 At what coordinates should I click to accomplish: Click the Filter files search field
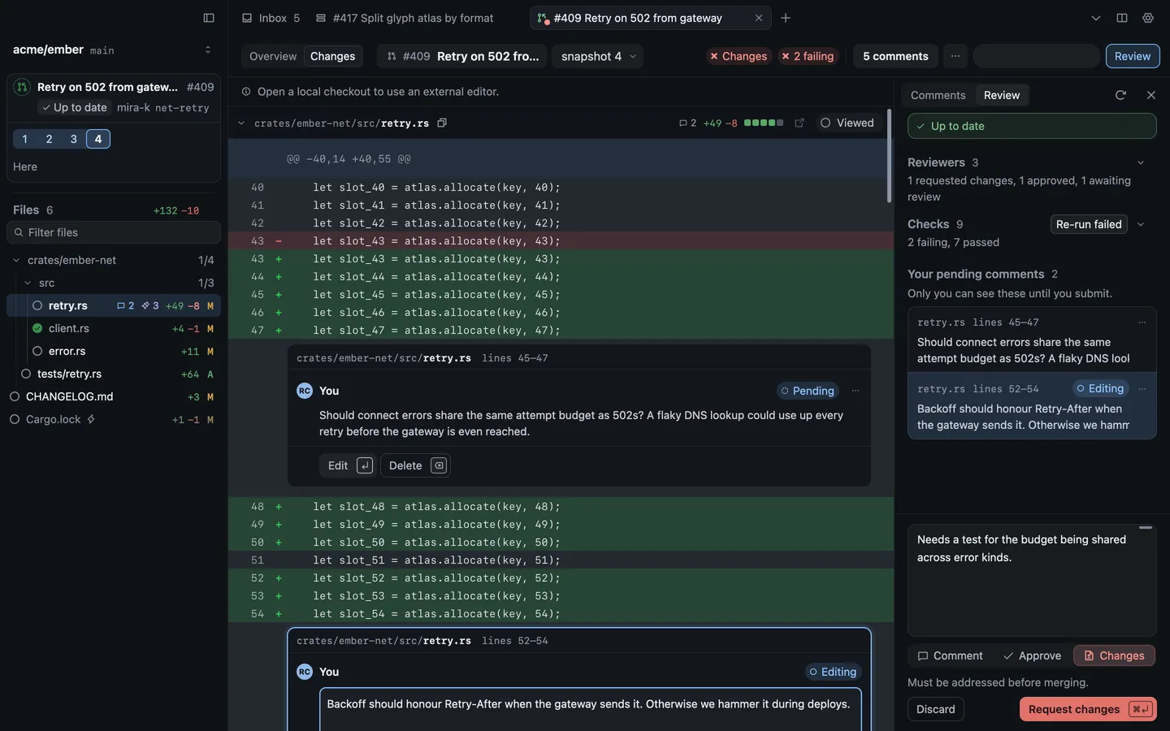pyautogui.click(x=114, y=232)
